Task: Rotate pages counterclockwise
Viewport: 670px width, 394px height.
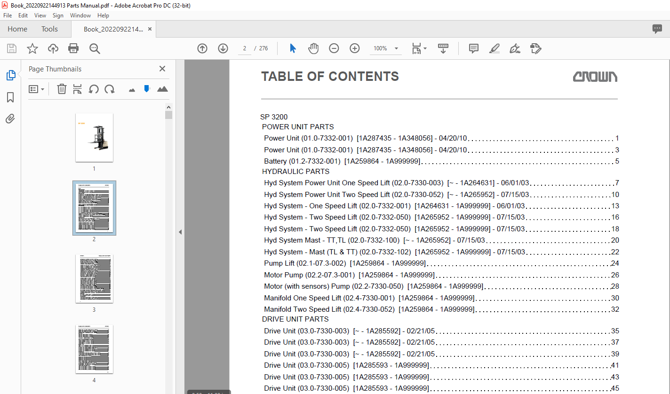Action: (94, 89)
